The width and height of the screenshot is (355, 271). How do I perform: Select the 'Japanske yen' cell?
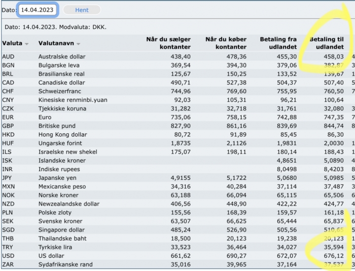[57, 178]
